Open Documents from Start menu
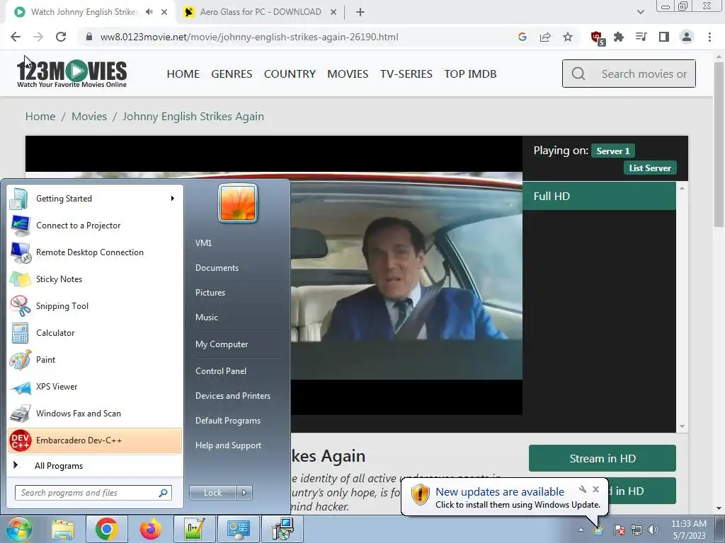Image resolution: width=725 pixels, height=543 pixels. click(x=217, y=268)
